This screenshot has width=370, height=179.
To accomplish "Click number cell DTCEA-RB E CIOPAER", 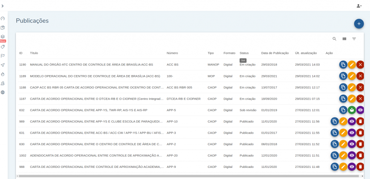I will tap(184, 99).
